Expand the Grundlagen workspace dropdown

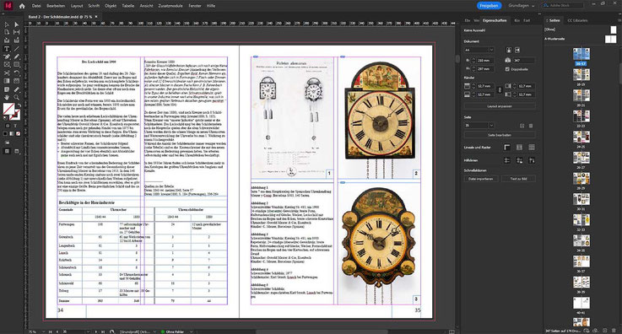pyautogui.click(x=522, y=6)
